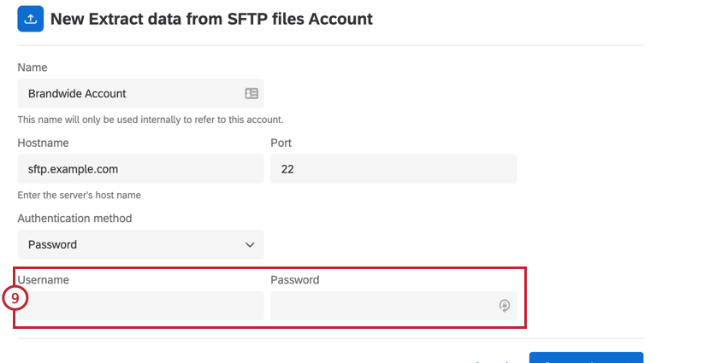Click the Enter the server's host name hint
Viewport: 727px width, 363px height.
[x=79, y=195]
